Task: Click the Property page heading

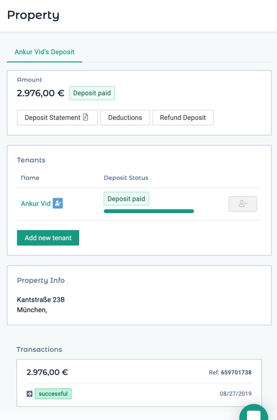Action: [x=33, y=15]
